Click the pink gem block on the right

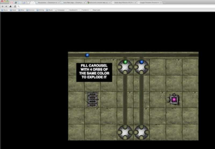point(174,100)
